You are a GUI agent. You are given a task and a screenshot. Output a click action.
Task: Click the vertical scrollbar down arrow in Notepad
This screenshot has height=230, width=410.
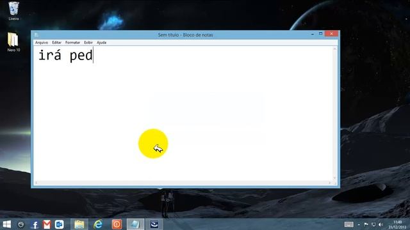tap(334, 178)
